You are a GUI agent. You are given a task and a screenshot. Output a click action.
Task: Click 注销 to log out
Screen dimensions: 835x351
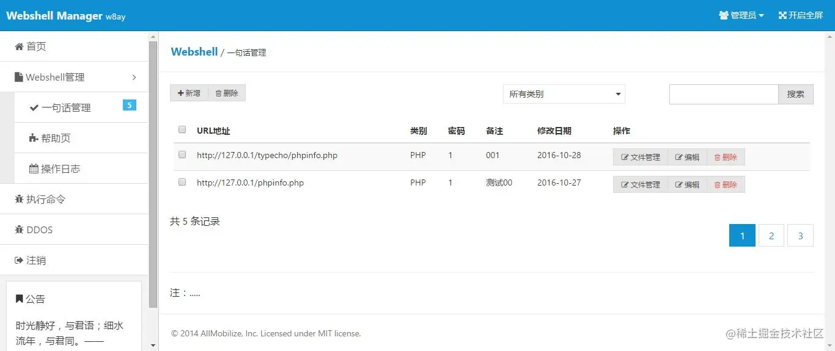(74, 260)
